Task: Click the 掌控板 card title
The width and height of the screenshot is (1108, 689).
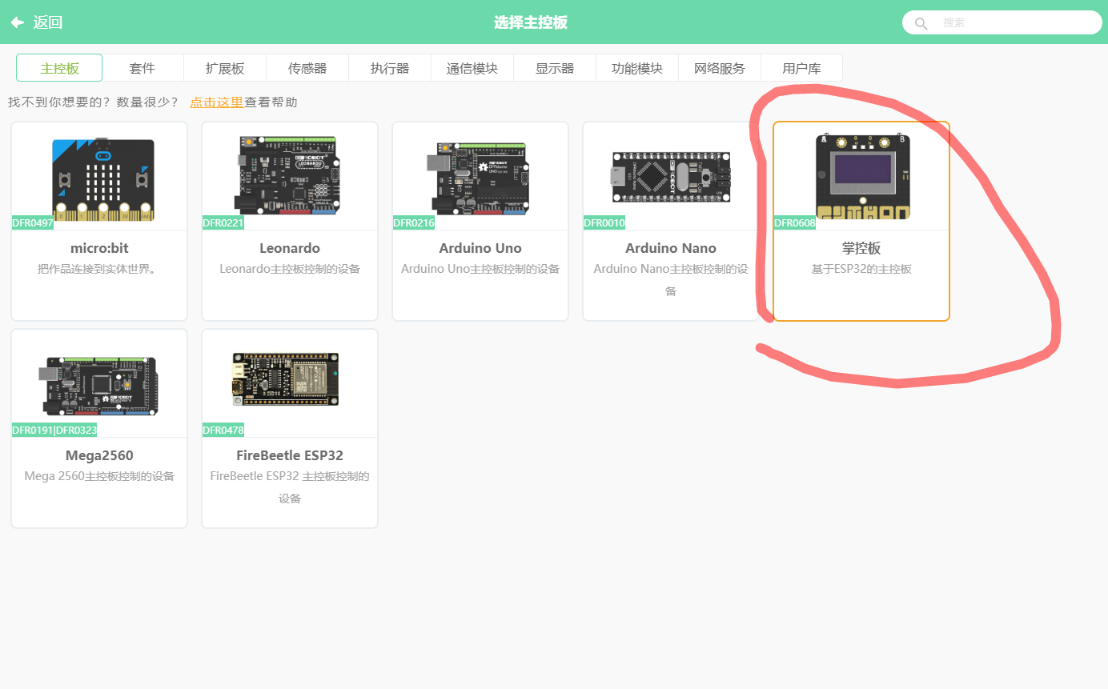Action: [861, 248]
